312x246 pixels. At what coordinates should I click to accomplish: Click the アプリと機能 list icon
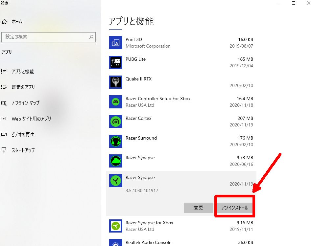pos(4,71)
